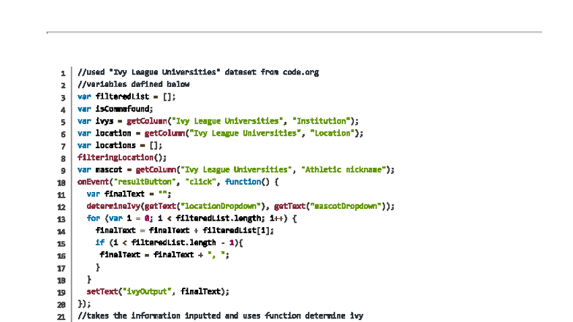Click the "var finalText = "";" line

(129, 194)
